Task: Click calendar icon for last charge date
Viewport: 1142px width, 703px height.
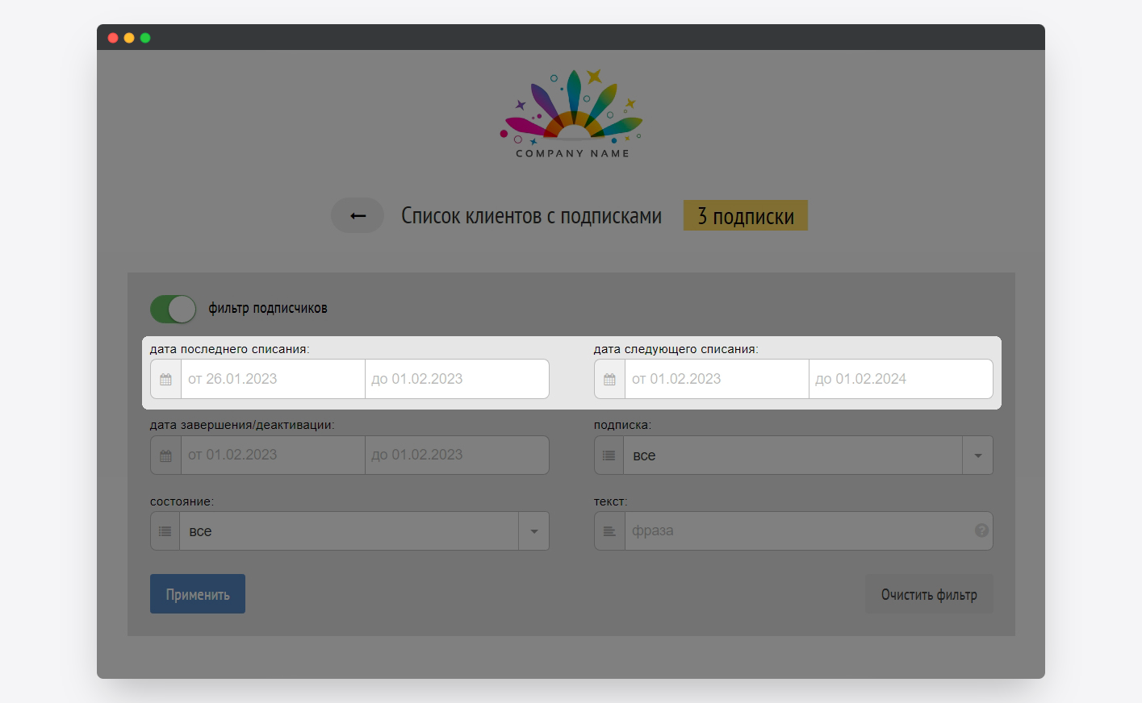Action: click(165, 379)
